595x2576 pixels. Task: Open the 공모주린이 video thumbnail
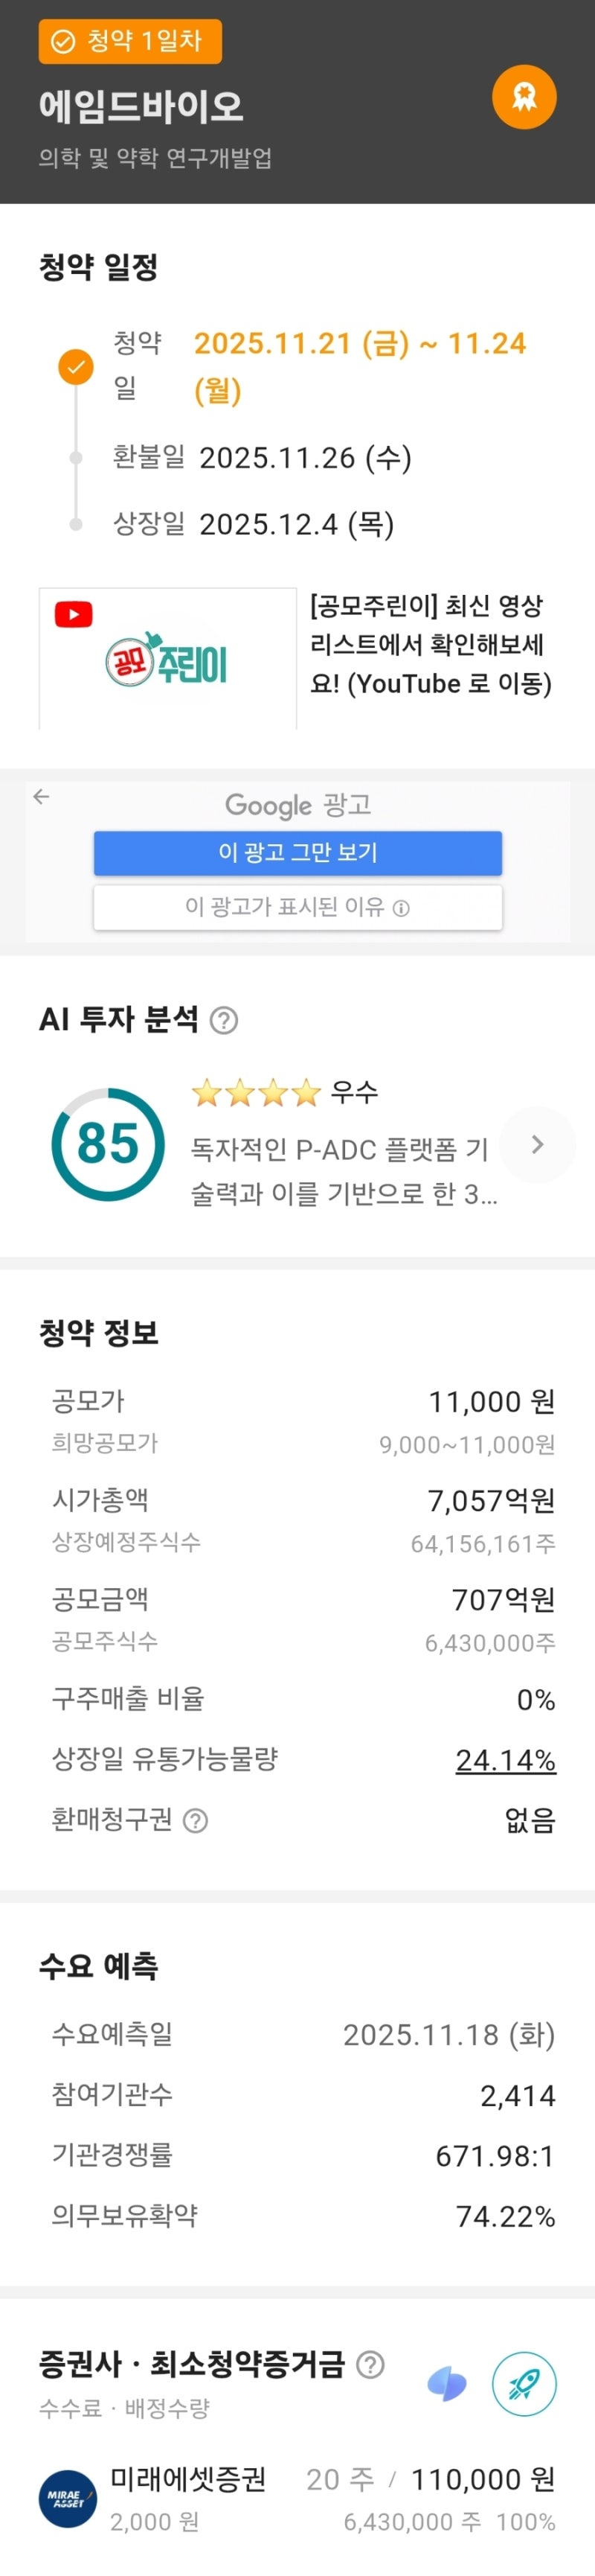click(x=168, y=658)
